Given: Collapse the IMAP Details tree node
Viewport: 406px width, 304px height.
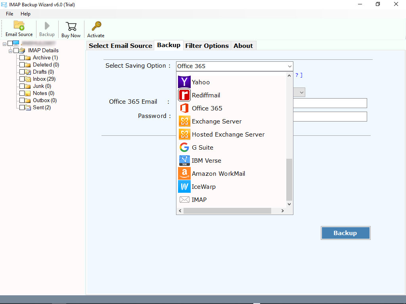Looking at the screenshot, I should point(11,51).
